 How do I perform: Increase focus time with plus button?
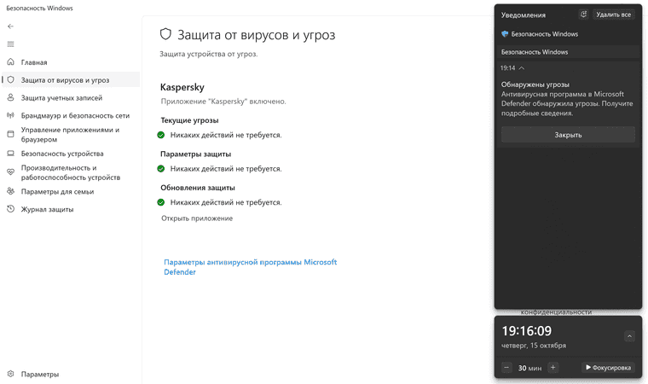(x=553, y=368)
